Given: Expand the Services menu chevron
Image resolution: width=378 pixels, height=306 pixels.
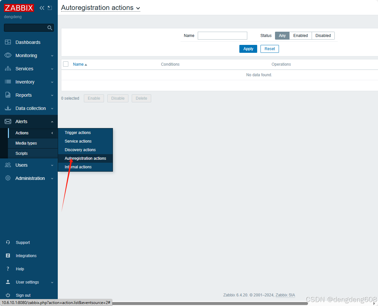Looking at the screenshot, I should [x=52, y=69].
